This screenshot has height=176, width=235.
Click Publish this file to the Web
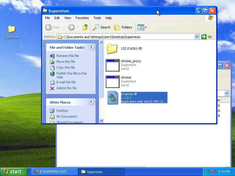(71, 75)
